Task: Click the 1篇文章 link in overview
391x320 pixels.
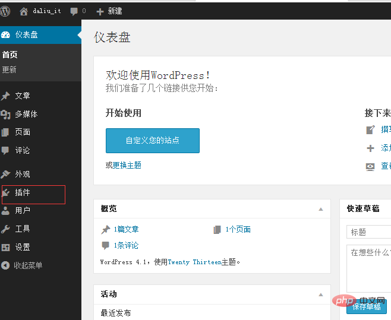Action: pyautogui.click(x=126, y=229)
